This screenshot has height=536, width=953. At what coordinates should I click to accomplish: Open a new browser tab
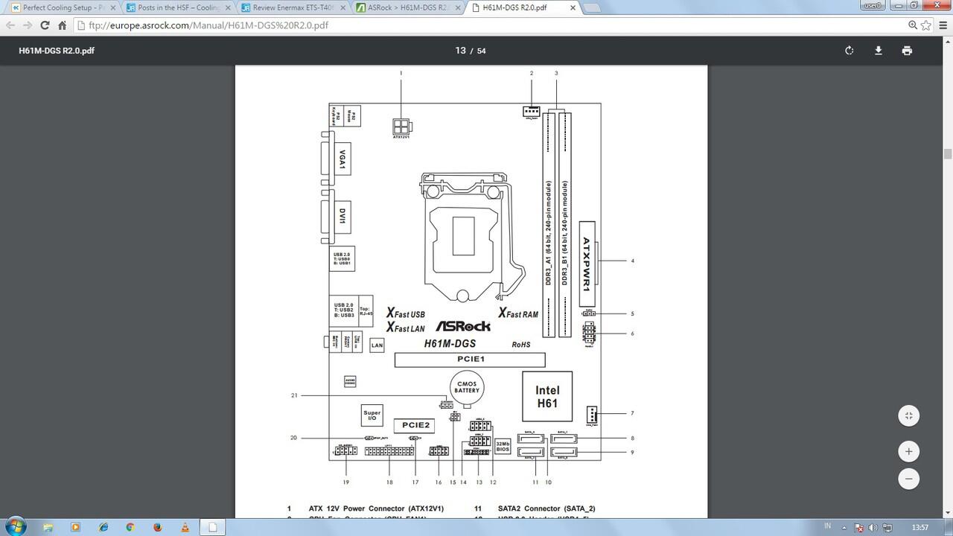click(593, 7)
